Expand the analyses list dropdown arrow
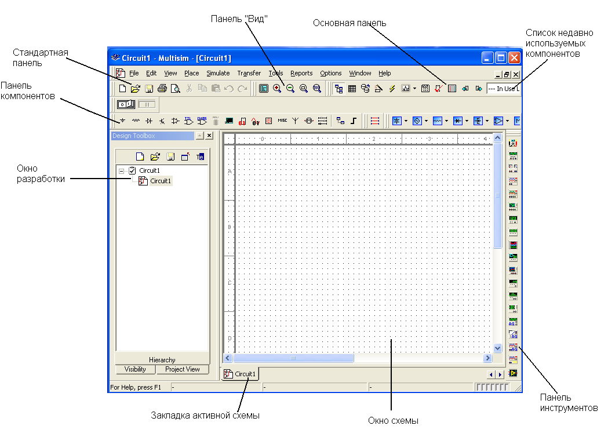This screenshot has width=608, height=440. click(414, 88)
